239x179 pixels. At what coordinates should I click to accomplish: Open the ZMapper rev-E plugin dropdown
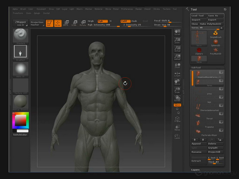[20, 23]
